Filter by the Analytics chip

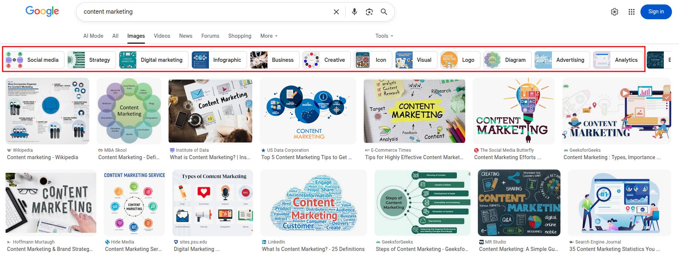point(618,60)
